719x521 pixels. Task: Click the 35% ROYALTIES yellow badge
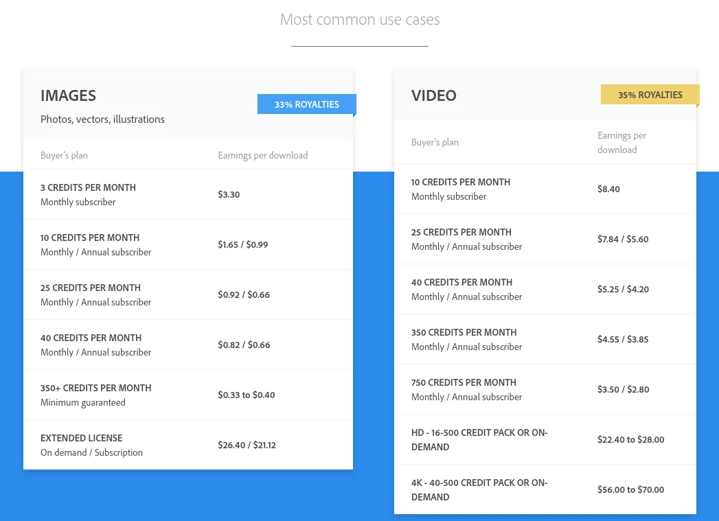(650, 95)
